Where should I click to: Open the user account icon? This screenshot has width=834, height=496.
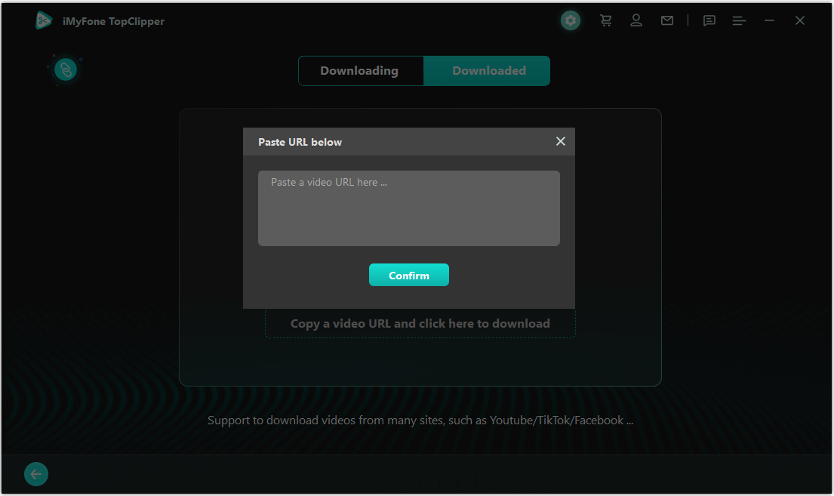(636, 20)
